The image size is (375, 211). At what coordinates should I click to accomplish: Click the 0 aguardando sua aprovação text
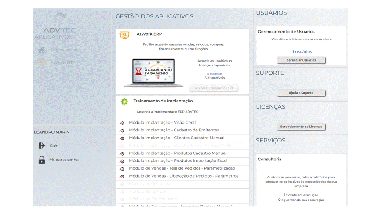[301, 200]
